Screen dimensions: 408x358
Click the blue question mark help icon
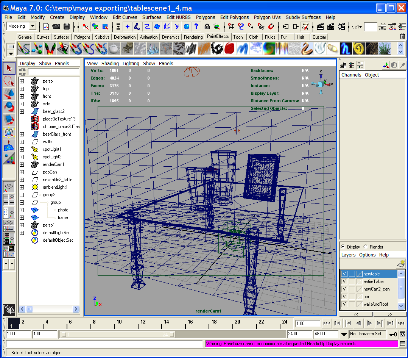click(x=196, y=27)
